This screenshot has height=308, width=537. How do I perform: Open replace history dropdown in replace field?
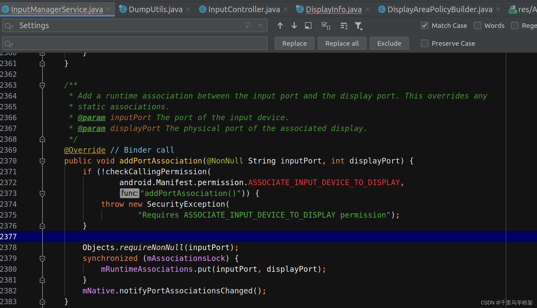click(x=9, y=44)
